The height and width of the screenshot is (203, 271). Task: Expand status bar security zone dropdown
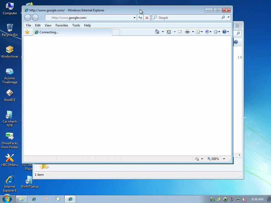coord(202,159)
